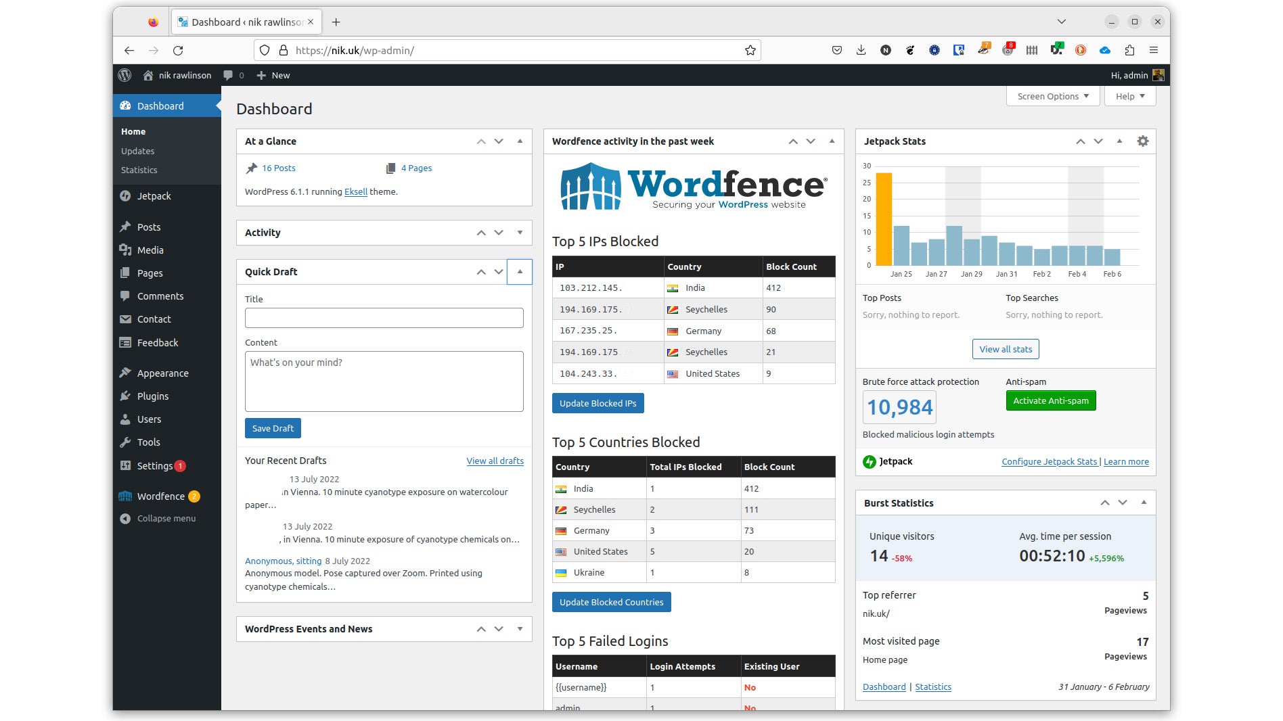Open Burst Statistics Dashboard link
1283x721 pixels.
(x=884, y=687)
